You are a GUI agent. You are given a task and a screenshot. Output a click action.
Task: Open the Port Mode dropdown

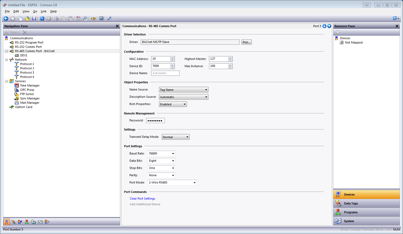(172, 182)
